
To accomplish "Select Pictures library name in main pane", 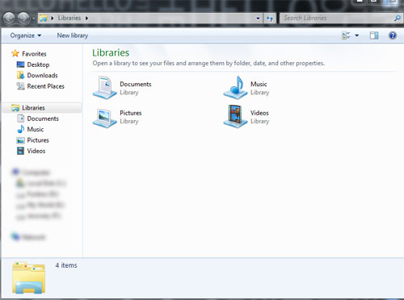I will [x=131, y=113].
